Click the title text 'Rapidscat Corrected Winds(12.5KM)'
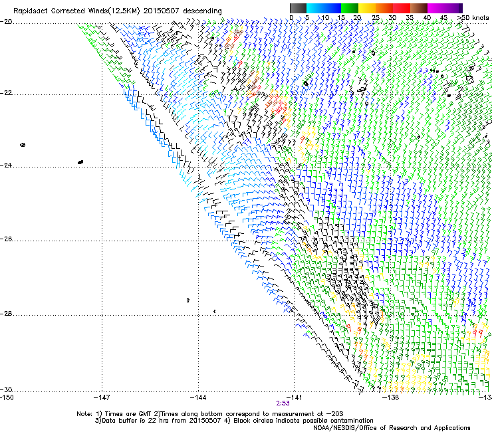Screen dimensions: 492x432 (76, 11)
